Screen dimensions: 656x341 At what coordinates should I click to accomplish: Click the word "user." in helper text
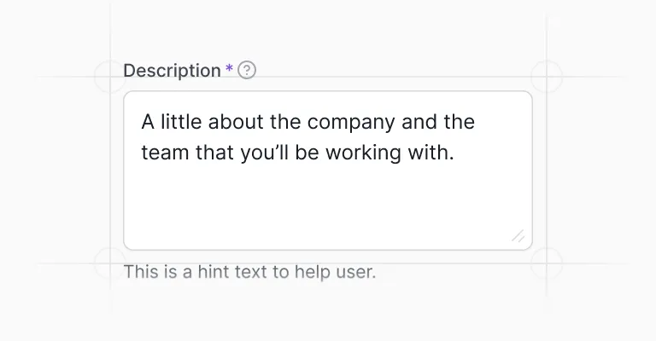point(355,272)
